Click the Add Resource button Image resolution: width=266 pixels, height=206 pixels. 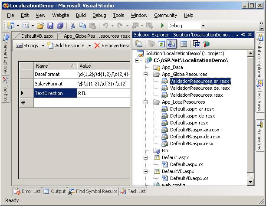[66, 46]
